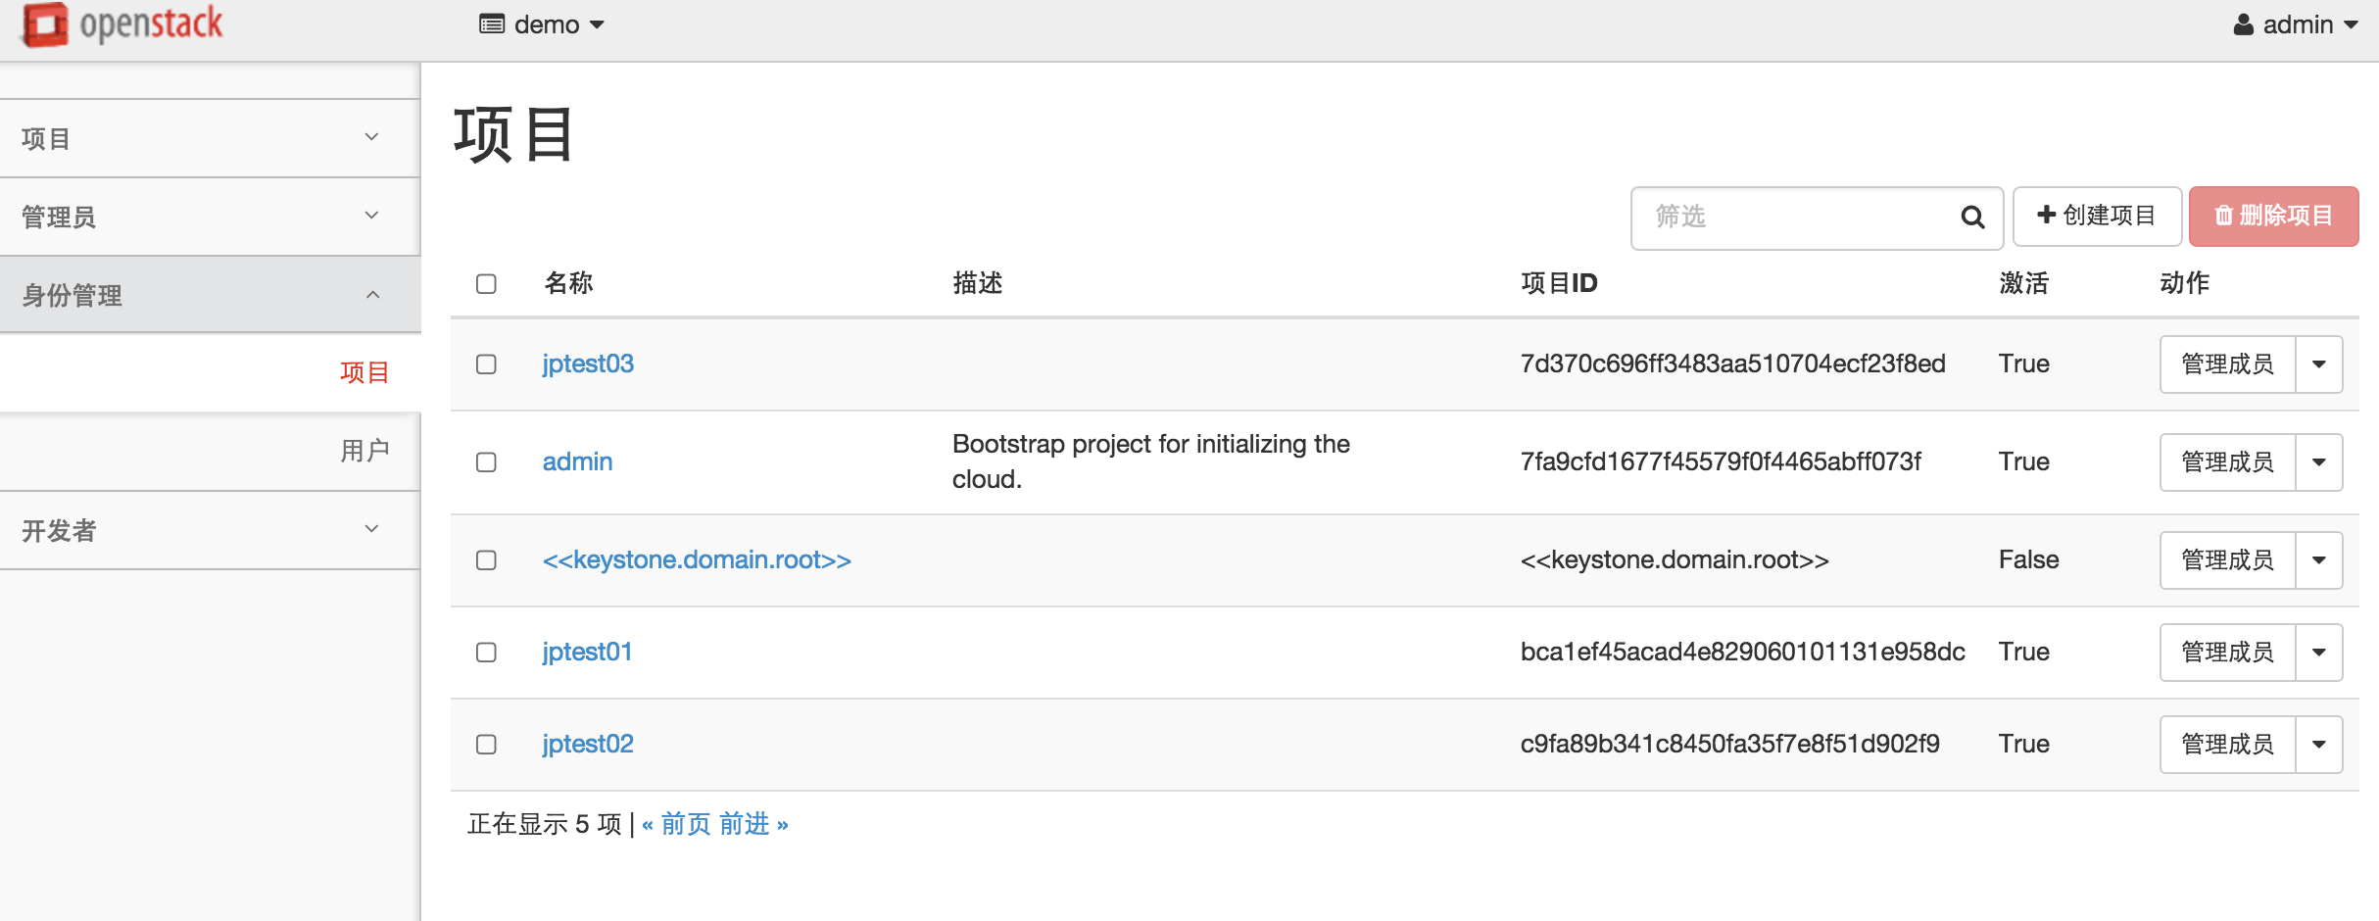Click the red 删除项目 button
Screen dimensions: 2379x921
[2273, 217]
